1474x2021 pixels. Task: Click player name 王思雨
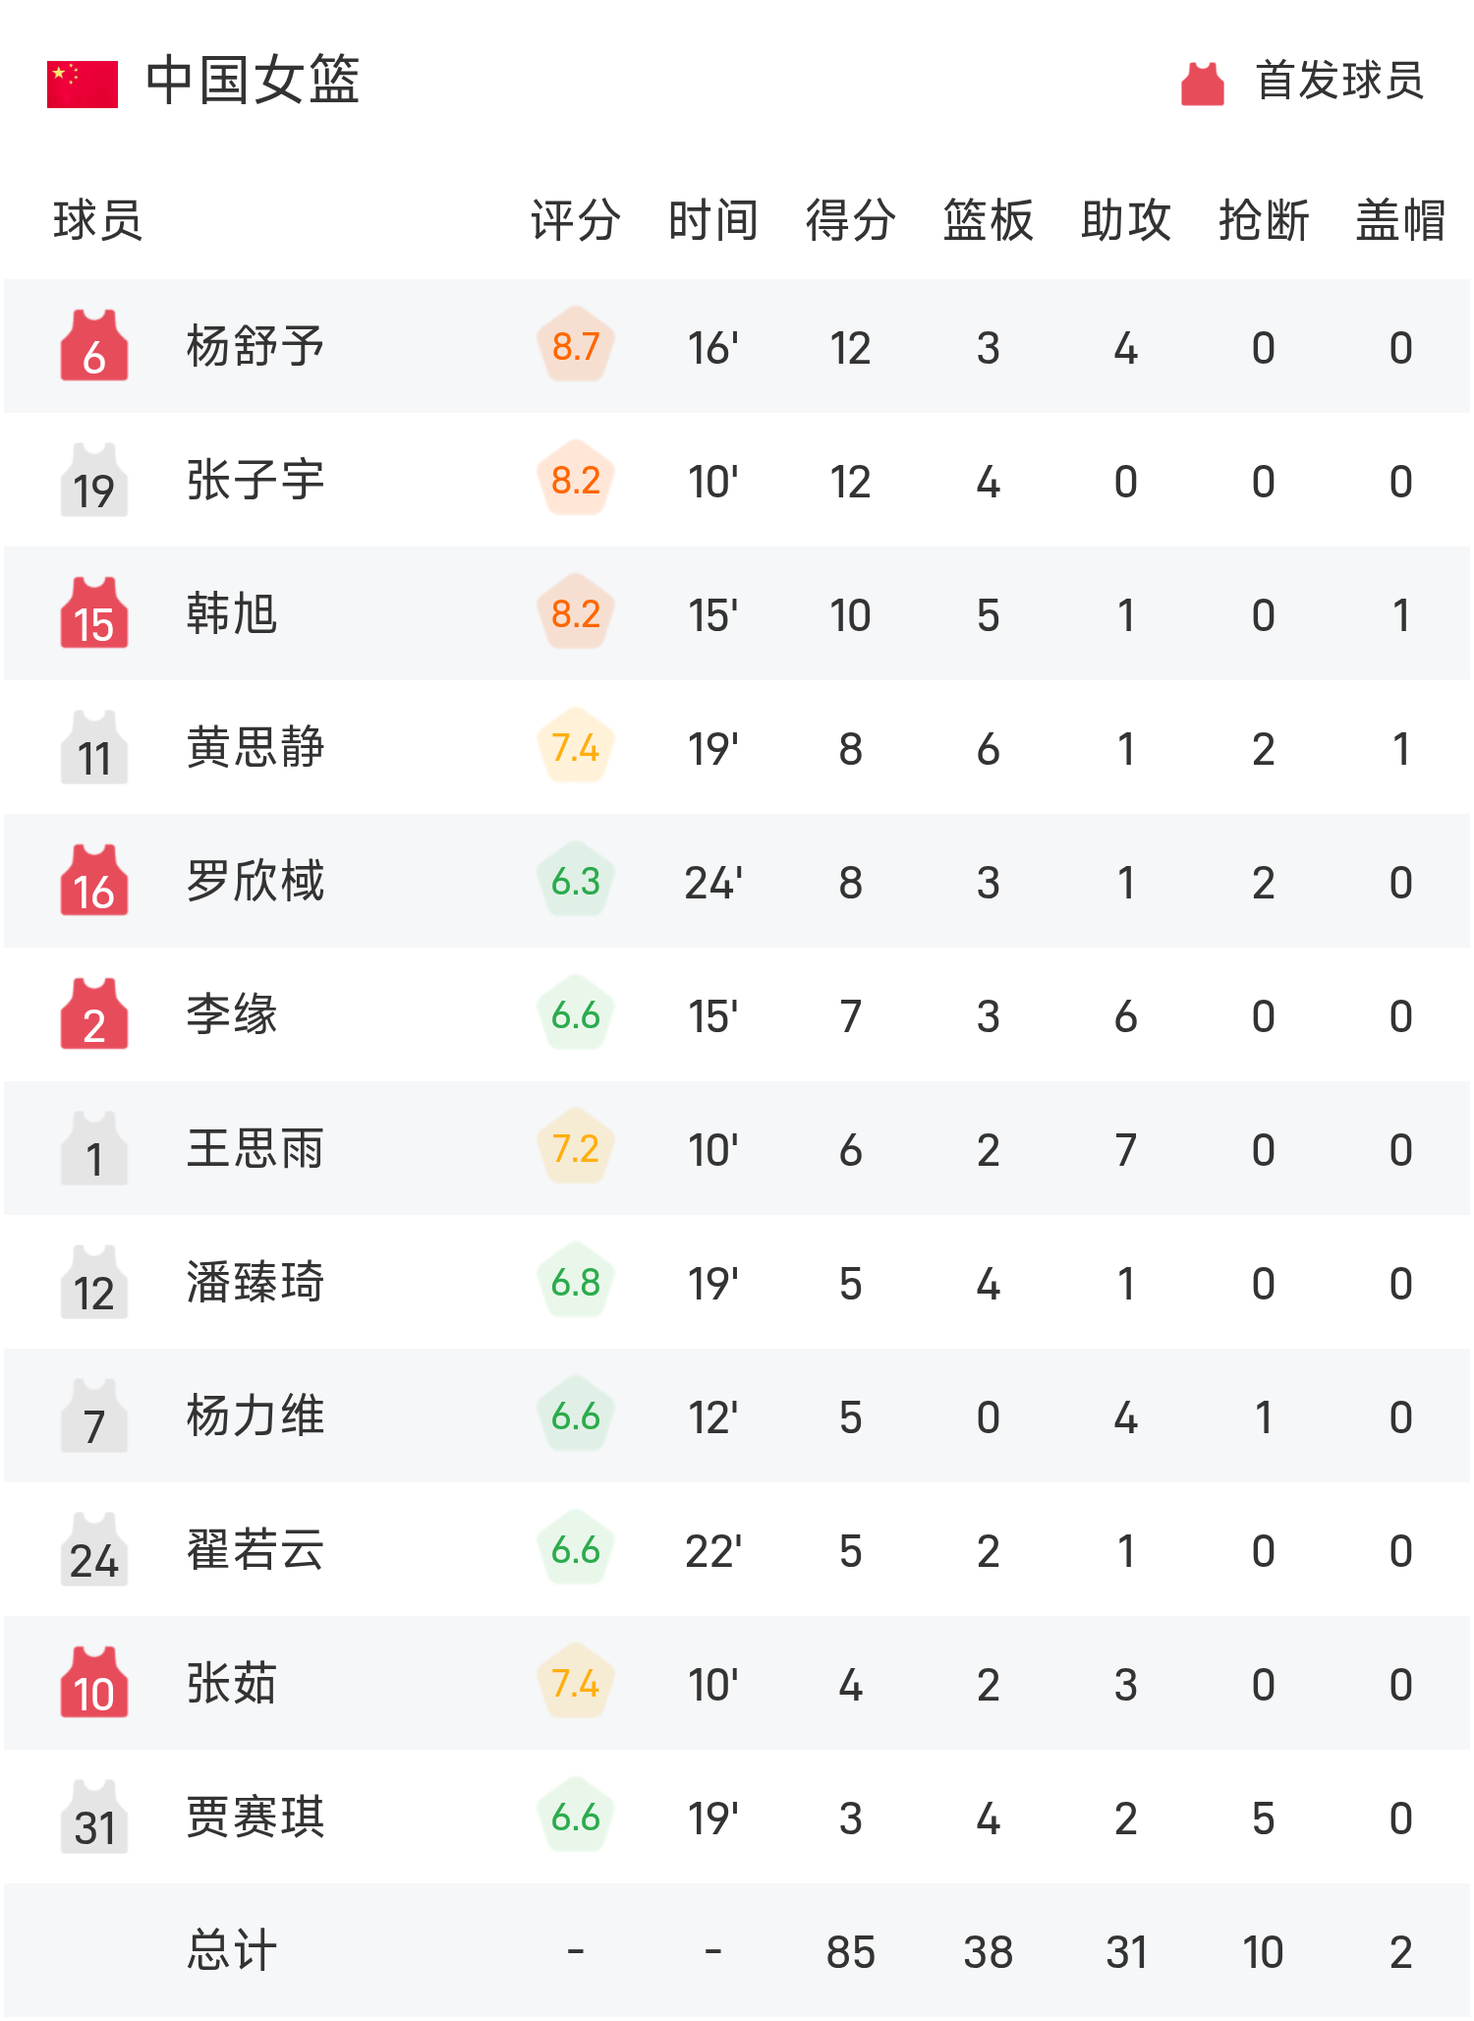coord(255,1148)
